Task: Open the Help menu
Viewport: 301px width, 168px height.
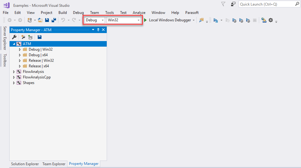Action: (x=175, y=13)
